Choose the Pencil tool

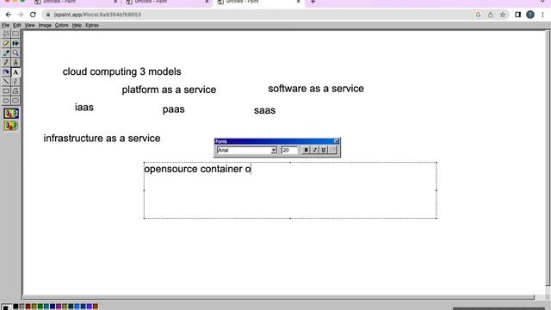tap(6, 62)
